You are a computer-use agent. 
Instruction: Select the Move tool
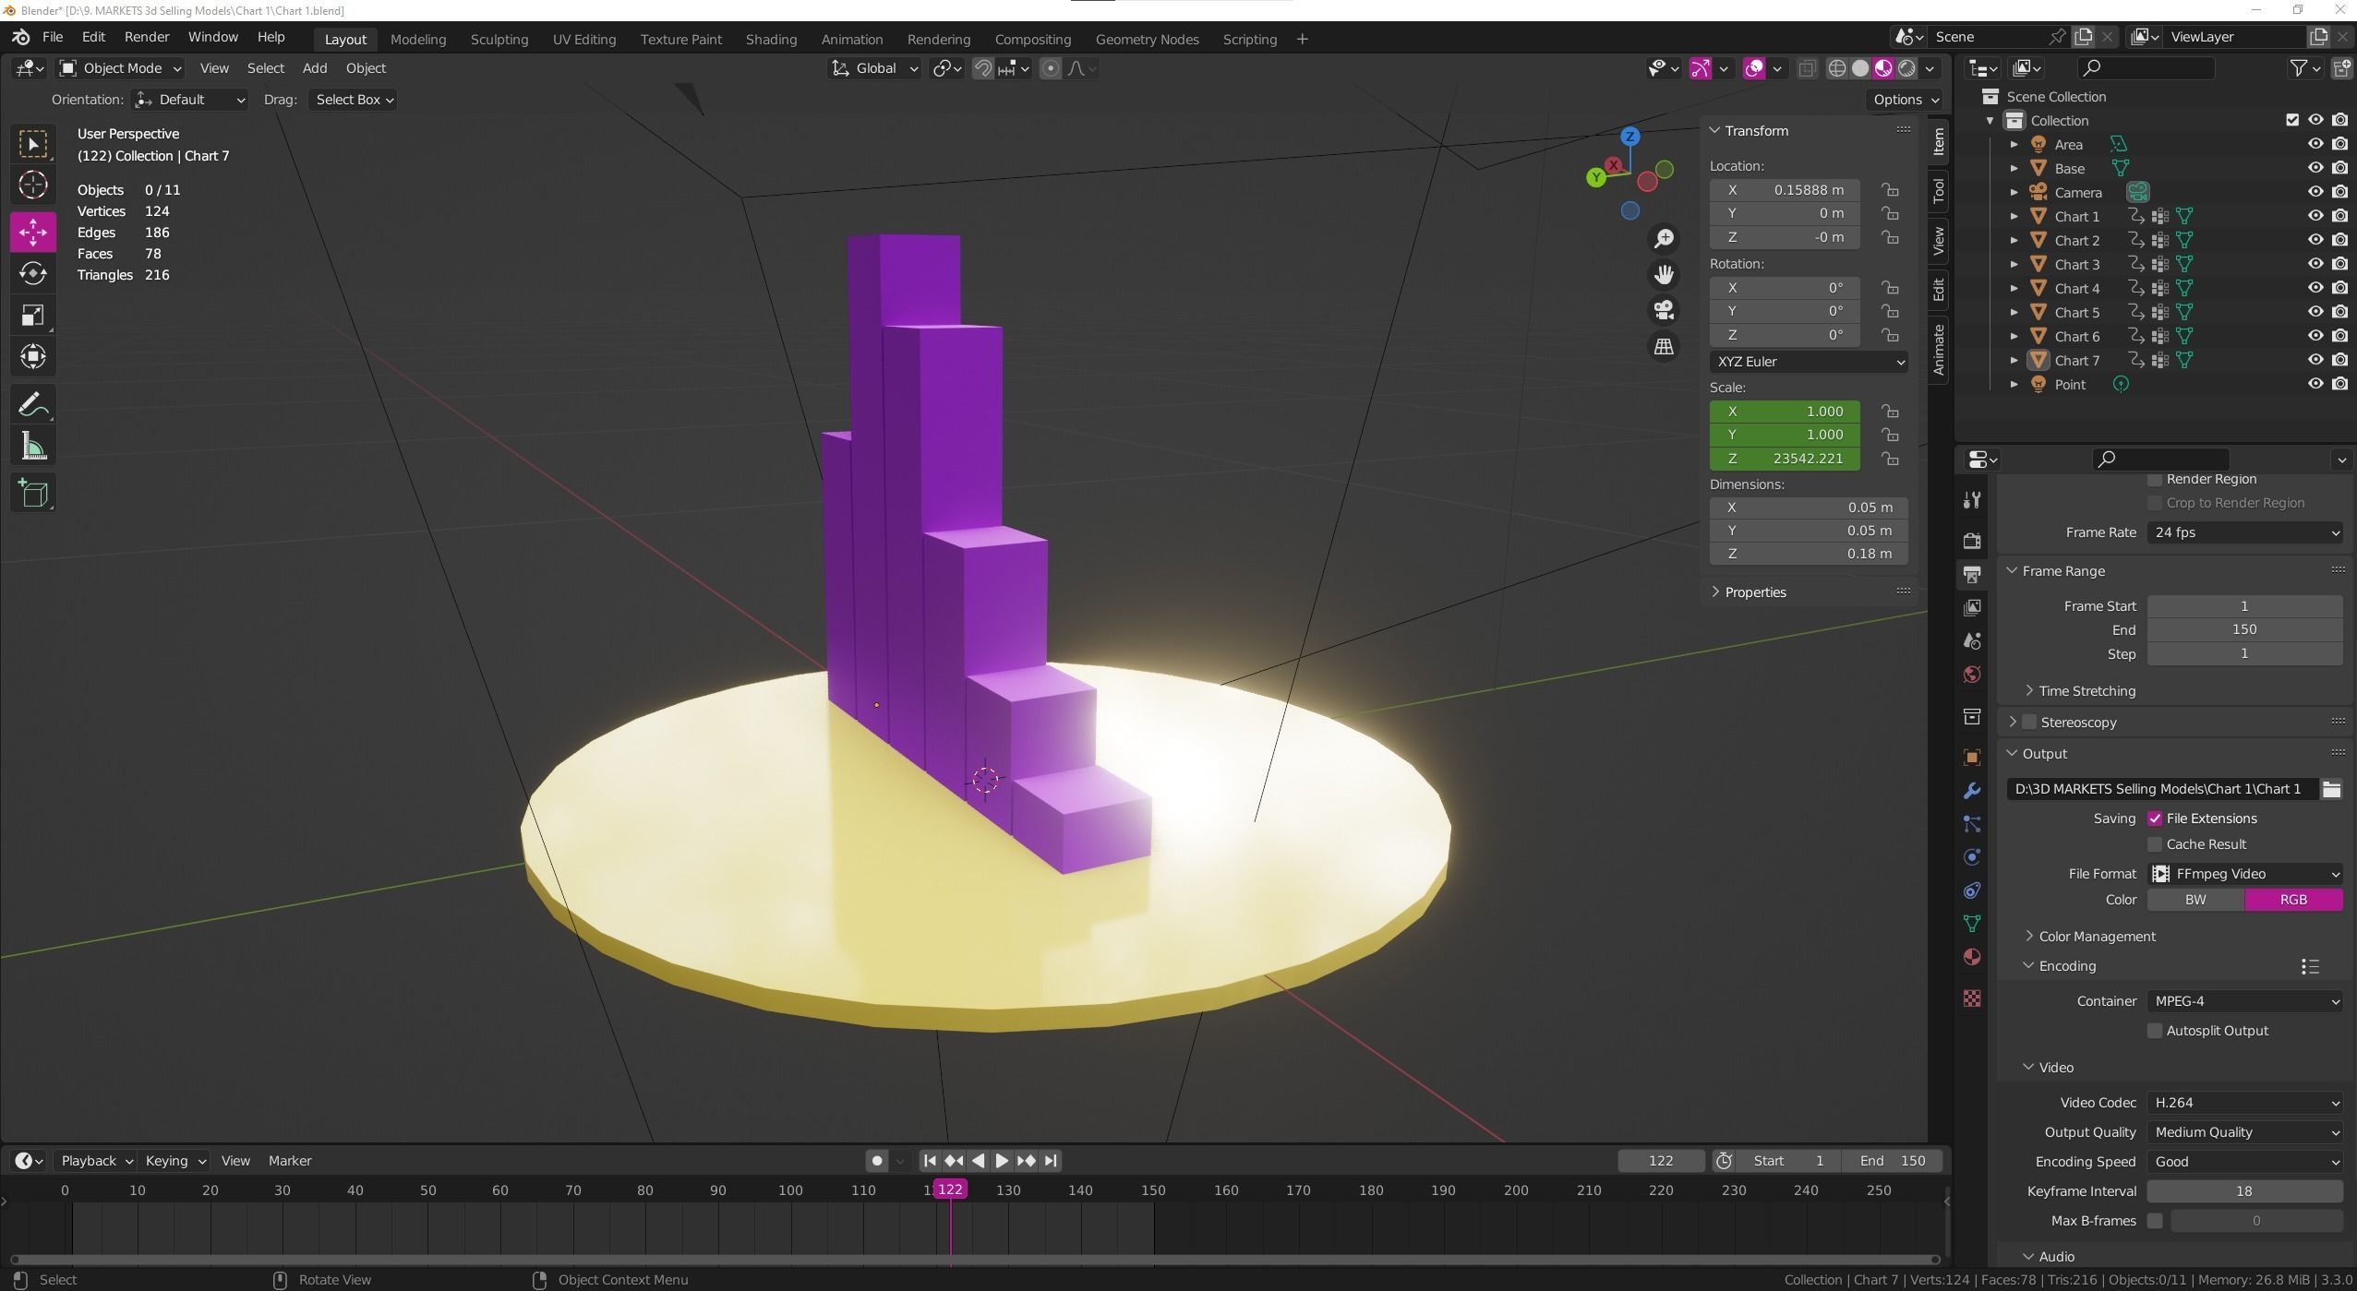point(33,232)
